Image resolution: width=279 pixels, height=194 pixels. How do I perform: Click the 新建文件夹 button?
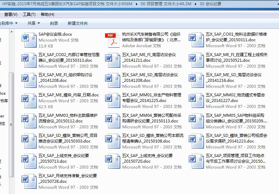click(x=78, y=23)
